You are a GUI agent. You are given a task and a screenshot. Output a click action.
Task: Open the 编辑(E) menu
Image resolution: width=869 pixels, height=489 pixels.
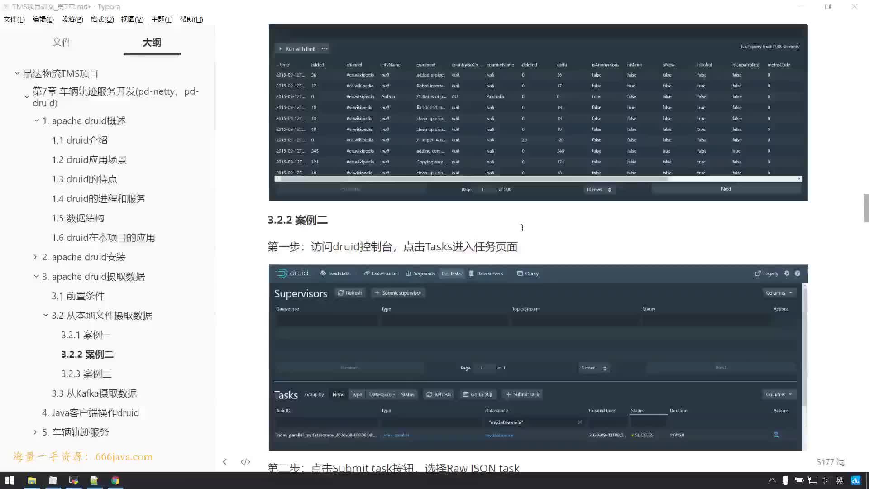(43, 19)
